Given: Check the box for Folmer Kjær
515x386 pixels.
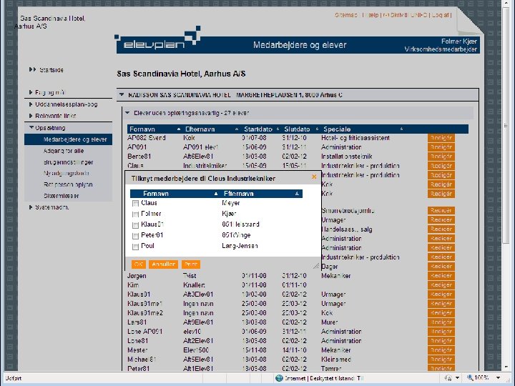Looking at the screenshot, I should pyautogui.click(x=135, y=214).
